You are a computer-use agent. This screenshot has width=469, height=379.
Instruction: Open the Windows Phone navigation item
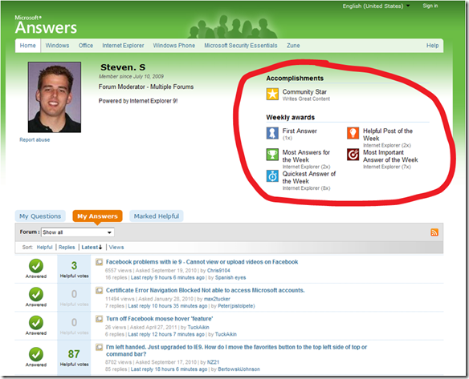tap(173, 46)
